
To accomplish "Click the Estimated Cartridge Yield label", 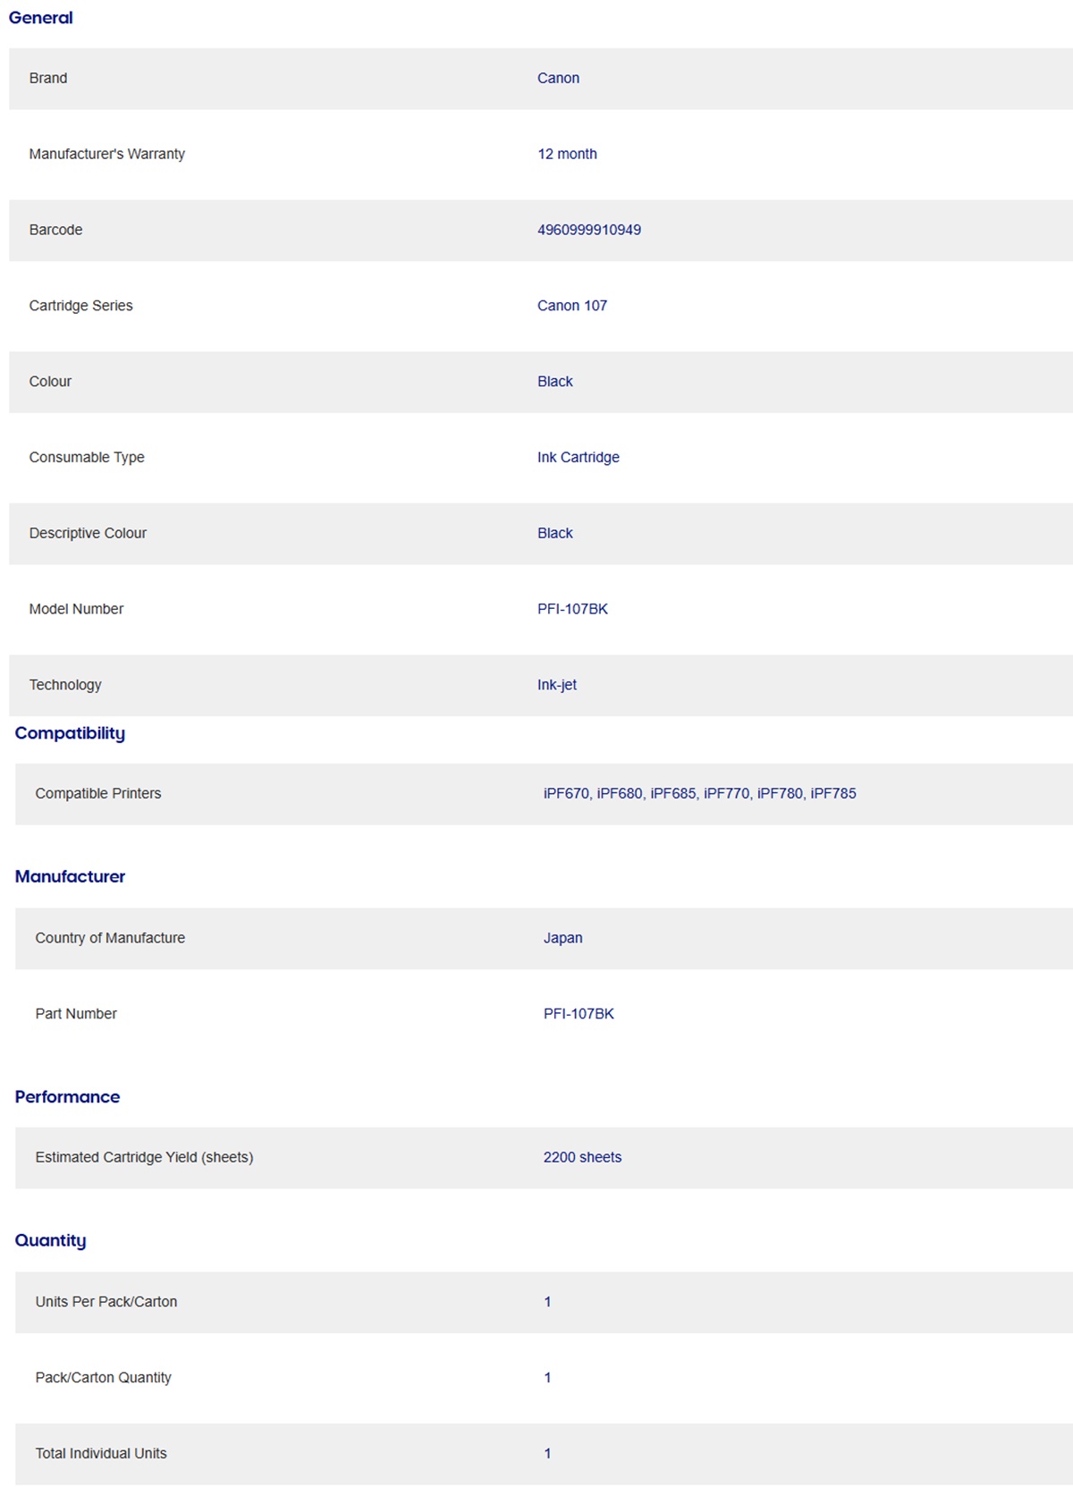I will [144, 1158].
